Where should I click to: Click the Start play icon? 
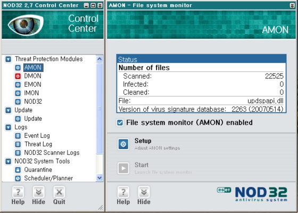point(123,168)
